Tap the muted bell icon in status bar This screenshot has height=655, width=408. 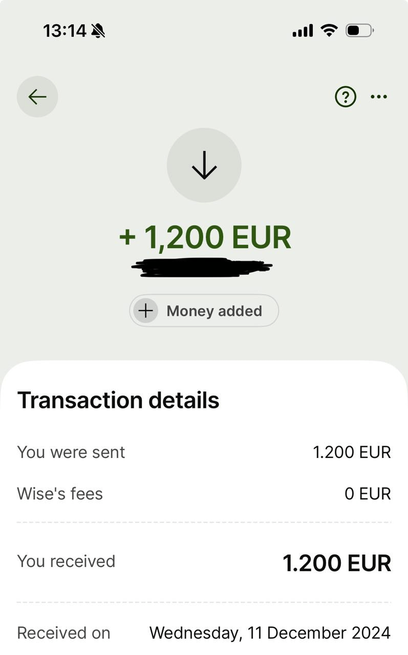97,31
